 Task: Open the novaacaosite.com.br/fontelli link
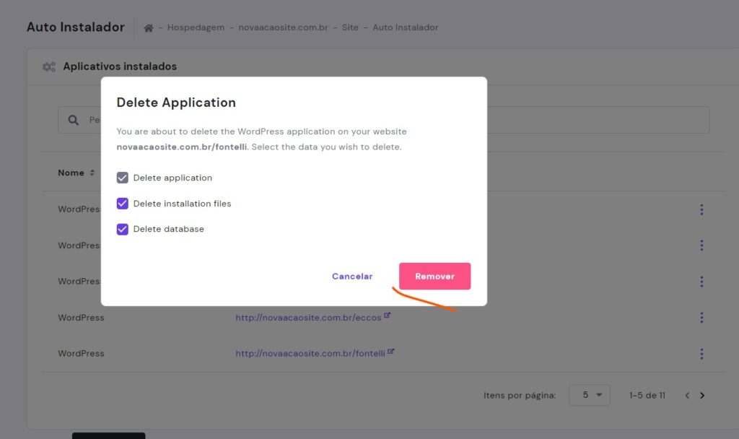click(310, 354)
